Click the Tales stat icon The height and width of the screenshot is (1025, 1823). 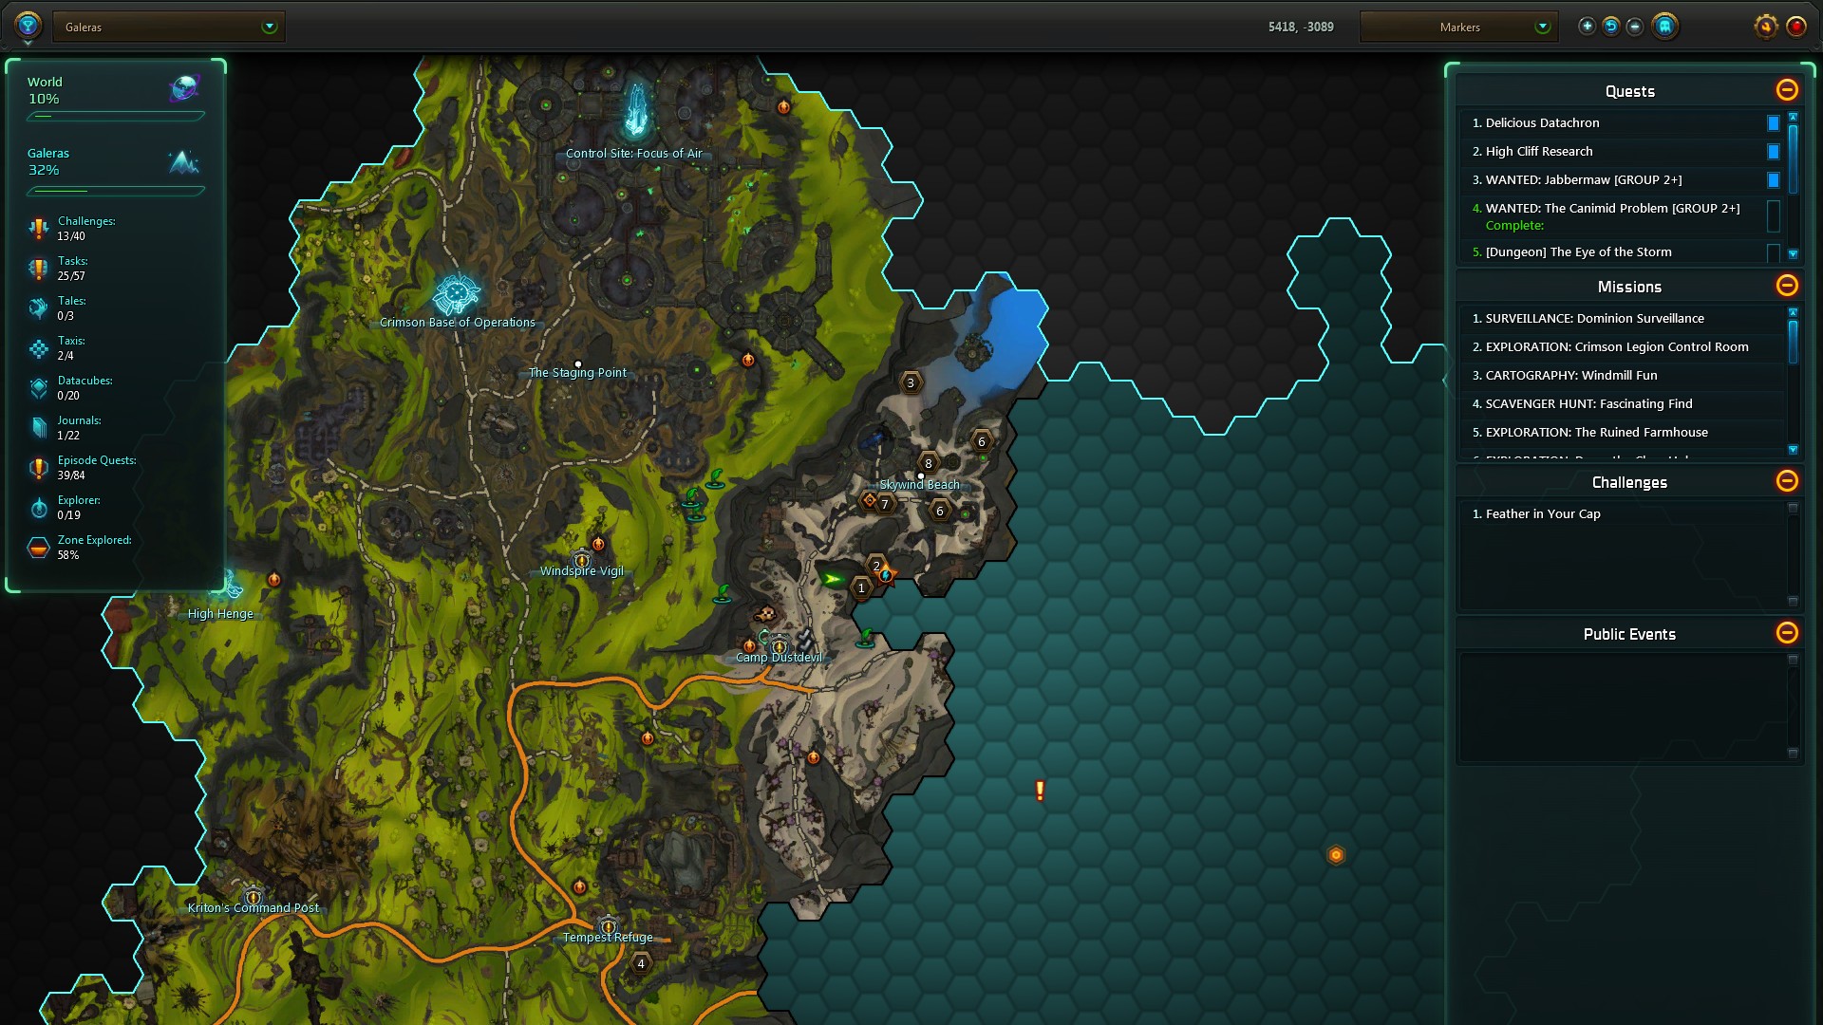tap(38, 308)
